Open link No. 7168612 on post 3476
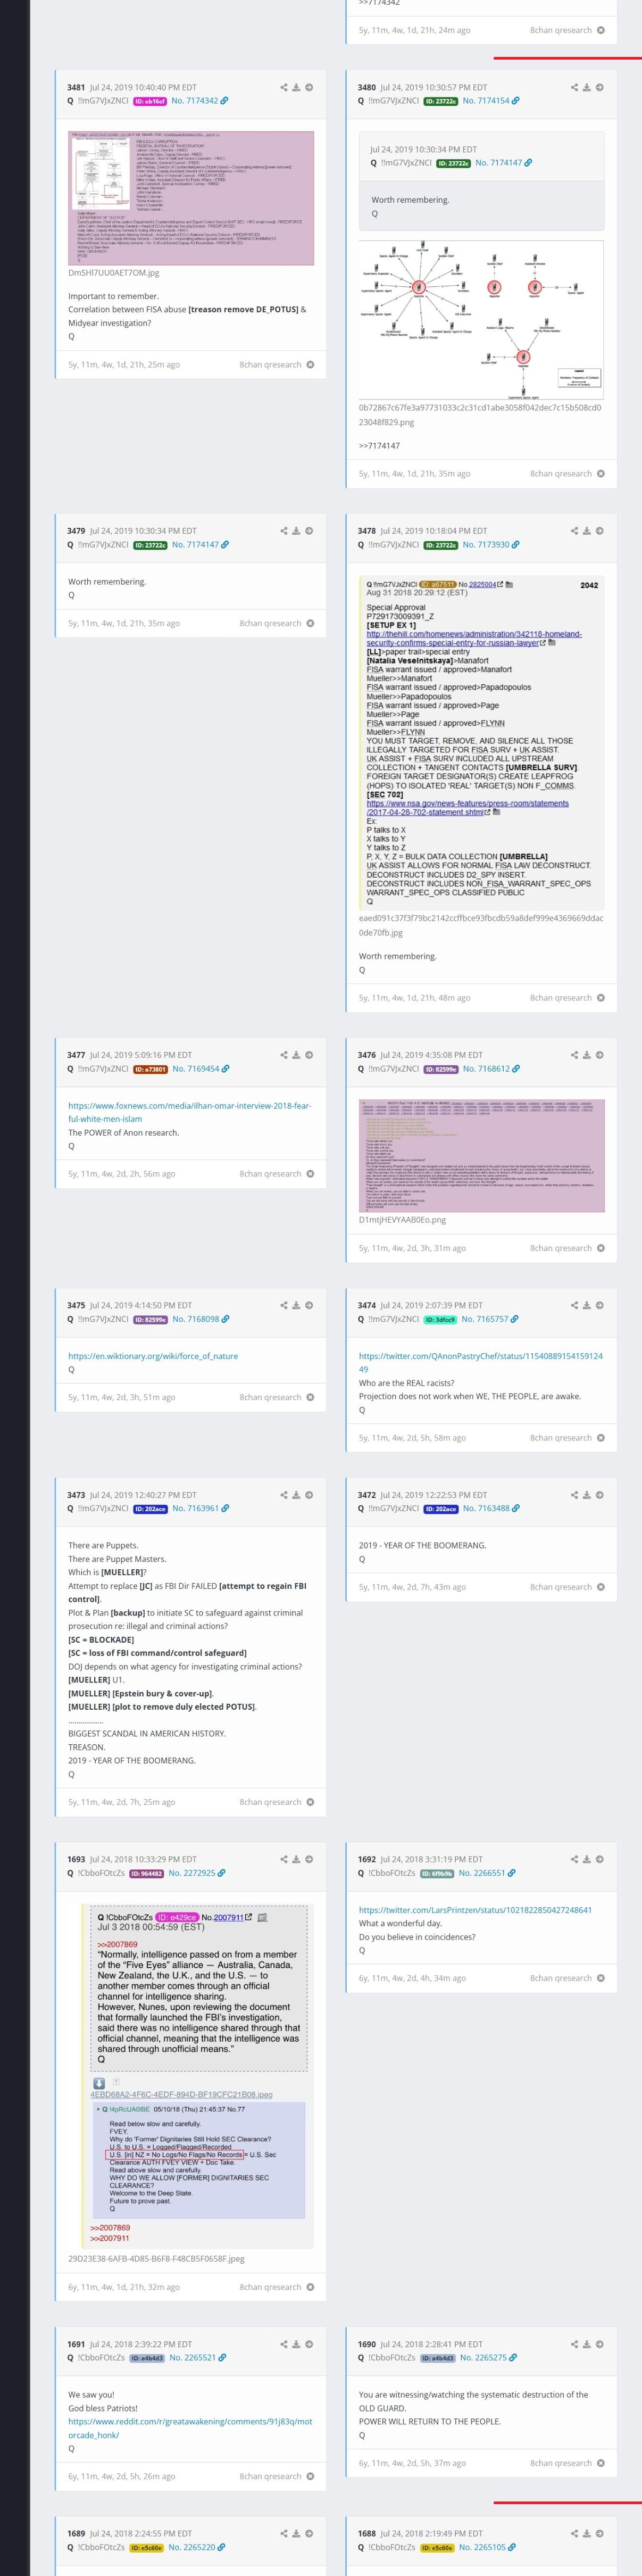The height and width of the screenshot is (2576, 642). click(490, 1069)
